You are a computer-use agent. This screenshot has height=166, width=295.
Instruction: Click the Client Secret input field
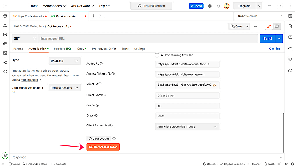coord(187,96)
